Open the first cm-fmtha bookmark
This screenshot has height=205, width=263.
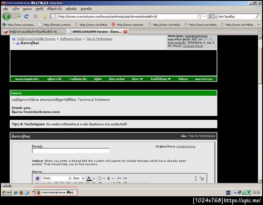tap(92, 25)
